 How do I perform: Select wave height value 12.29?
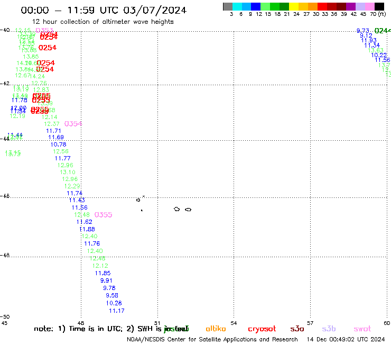72,186
